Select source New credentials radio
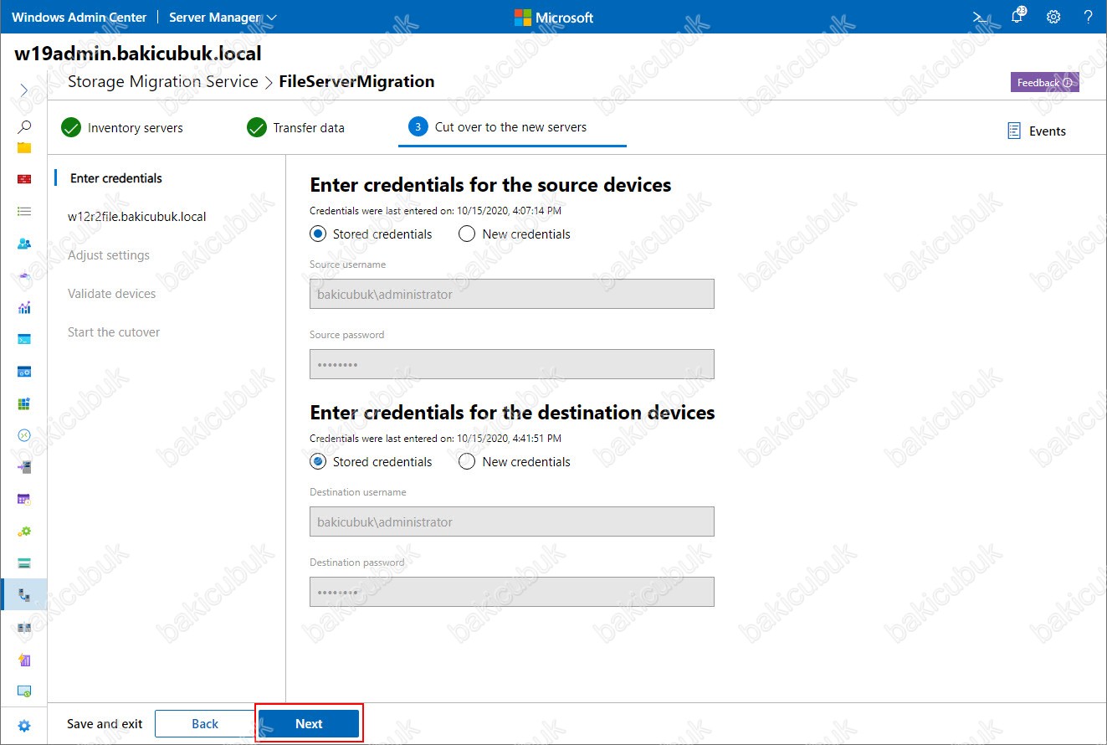This screenshot has height=745, width=1107. tap(467, 234)
